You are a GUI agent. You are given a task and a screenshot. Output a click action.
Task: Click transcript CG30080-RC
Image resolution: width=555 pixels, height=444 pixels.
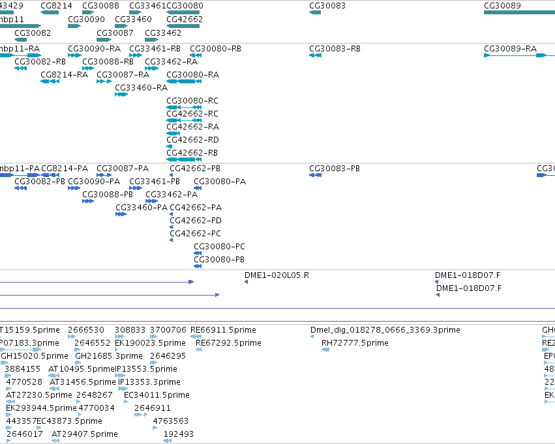click(192, 101)
